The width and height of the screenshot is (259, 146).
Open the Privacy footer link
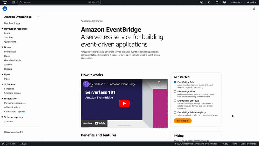225,144
